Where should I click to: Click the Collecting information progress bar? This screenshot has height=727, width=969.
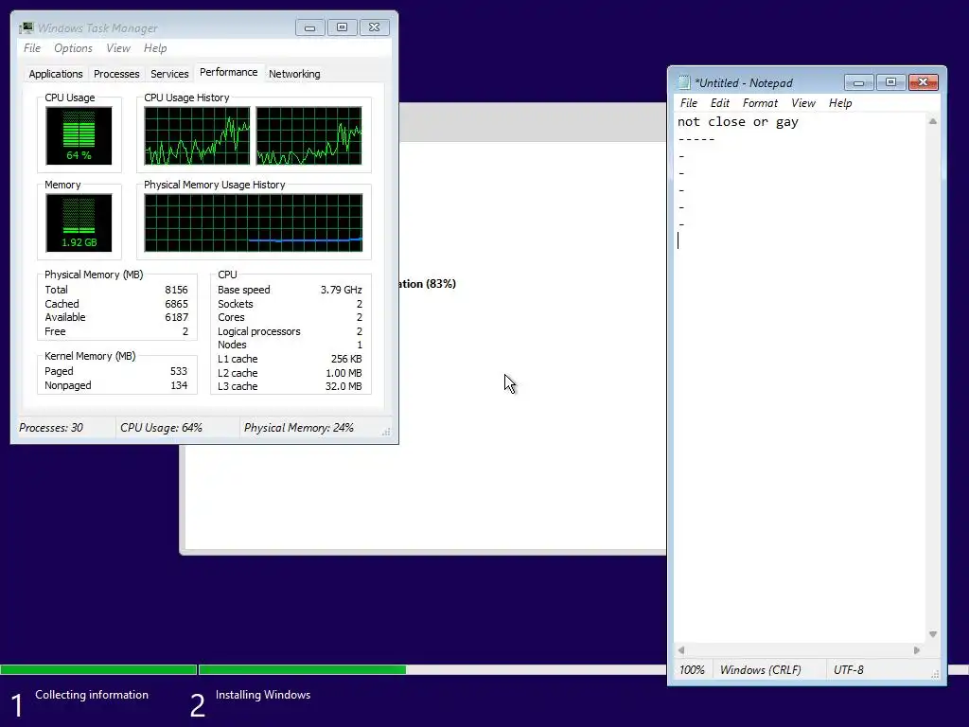[98, 669]
